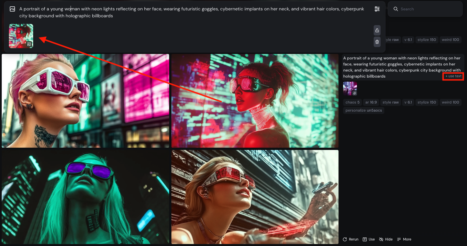The width and height of the screenshot is (467, 246).
Task: Click the lock icon beside image reference
Action: point(377,30)
